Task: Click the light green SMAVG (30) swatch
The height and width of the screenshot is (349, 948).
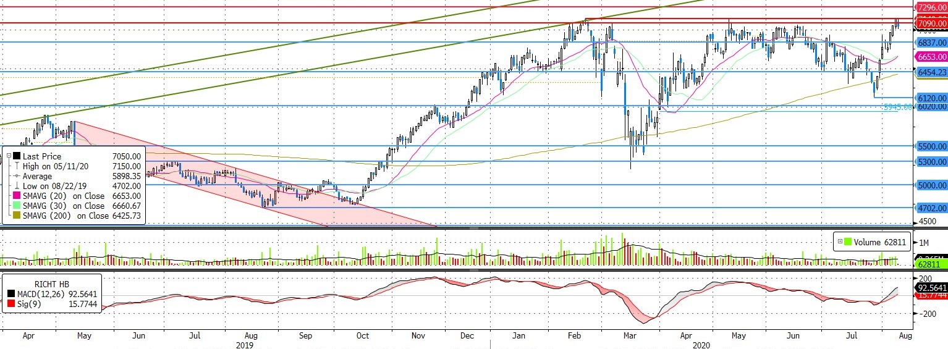Action: [17, 206]
